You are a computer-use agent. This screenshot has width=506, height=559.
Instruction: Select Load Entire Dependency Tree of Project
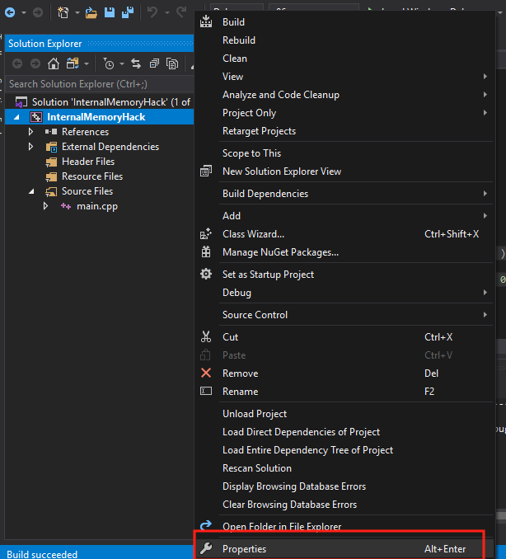coord(307,450)
